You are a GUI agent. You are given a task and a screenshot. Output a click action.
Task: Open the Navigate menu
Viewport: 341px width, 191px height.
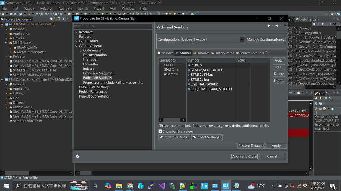[65, 8]
